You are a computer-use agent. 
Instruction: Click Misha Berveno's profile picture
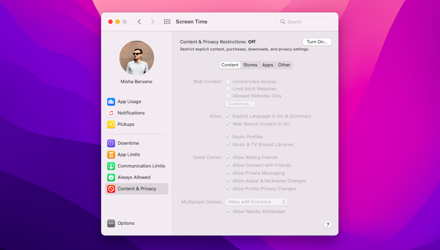(x=136, y=57)
